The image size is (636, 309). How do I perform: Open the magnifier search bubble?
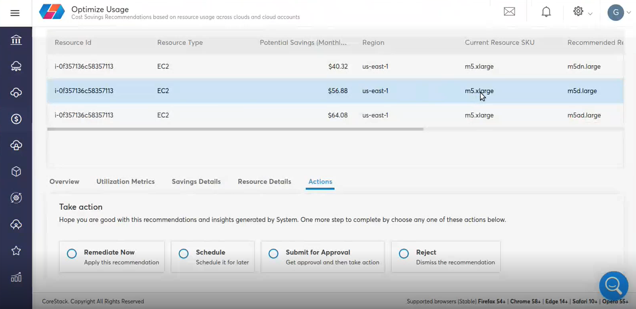pyautogui.click(x=614, y=286)
